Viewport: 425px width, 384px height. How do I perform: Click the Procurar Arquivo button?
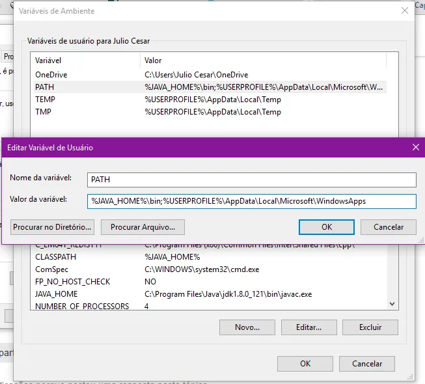click(147, 227)
